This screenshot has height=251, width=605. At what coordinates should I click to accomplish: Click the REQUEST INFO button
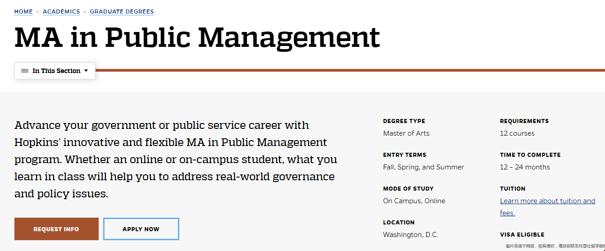tap(56, 229)
